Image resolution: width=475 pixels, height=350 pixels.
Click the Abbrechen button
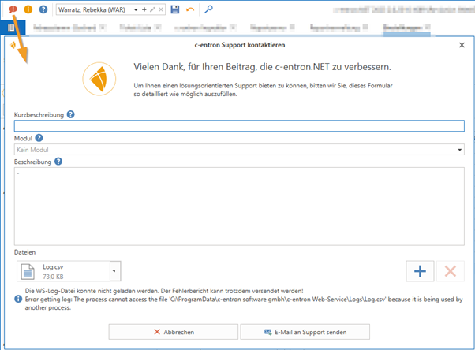click(x=172, y=332)
